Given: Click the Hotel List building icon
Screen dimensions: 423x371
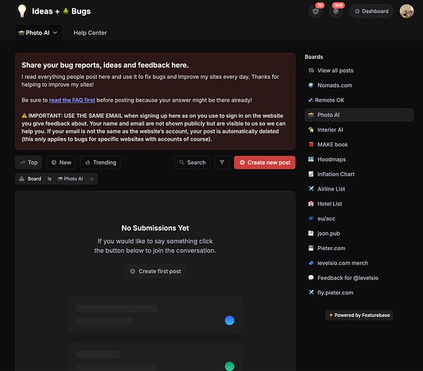Looking at the screenshot, I should click(311, 204).
